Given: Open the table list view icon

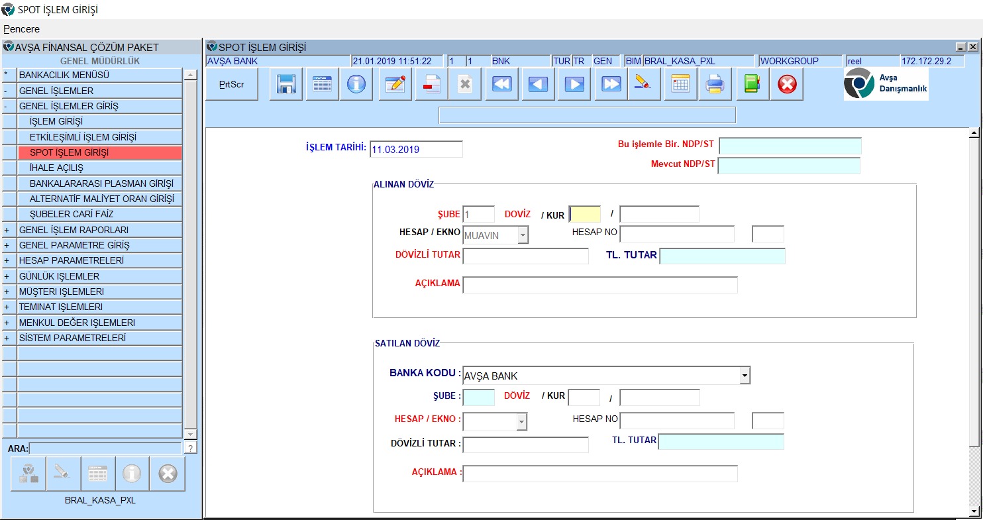Looking at the screenshot, I should pos(322,84).
